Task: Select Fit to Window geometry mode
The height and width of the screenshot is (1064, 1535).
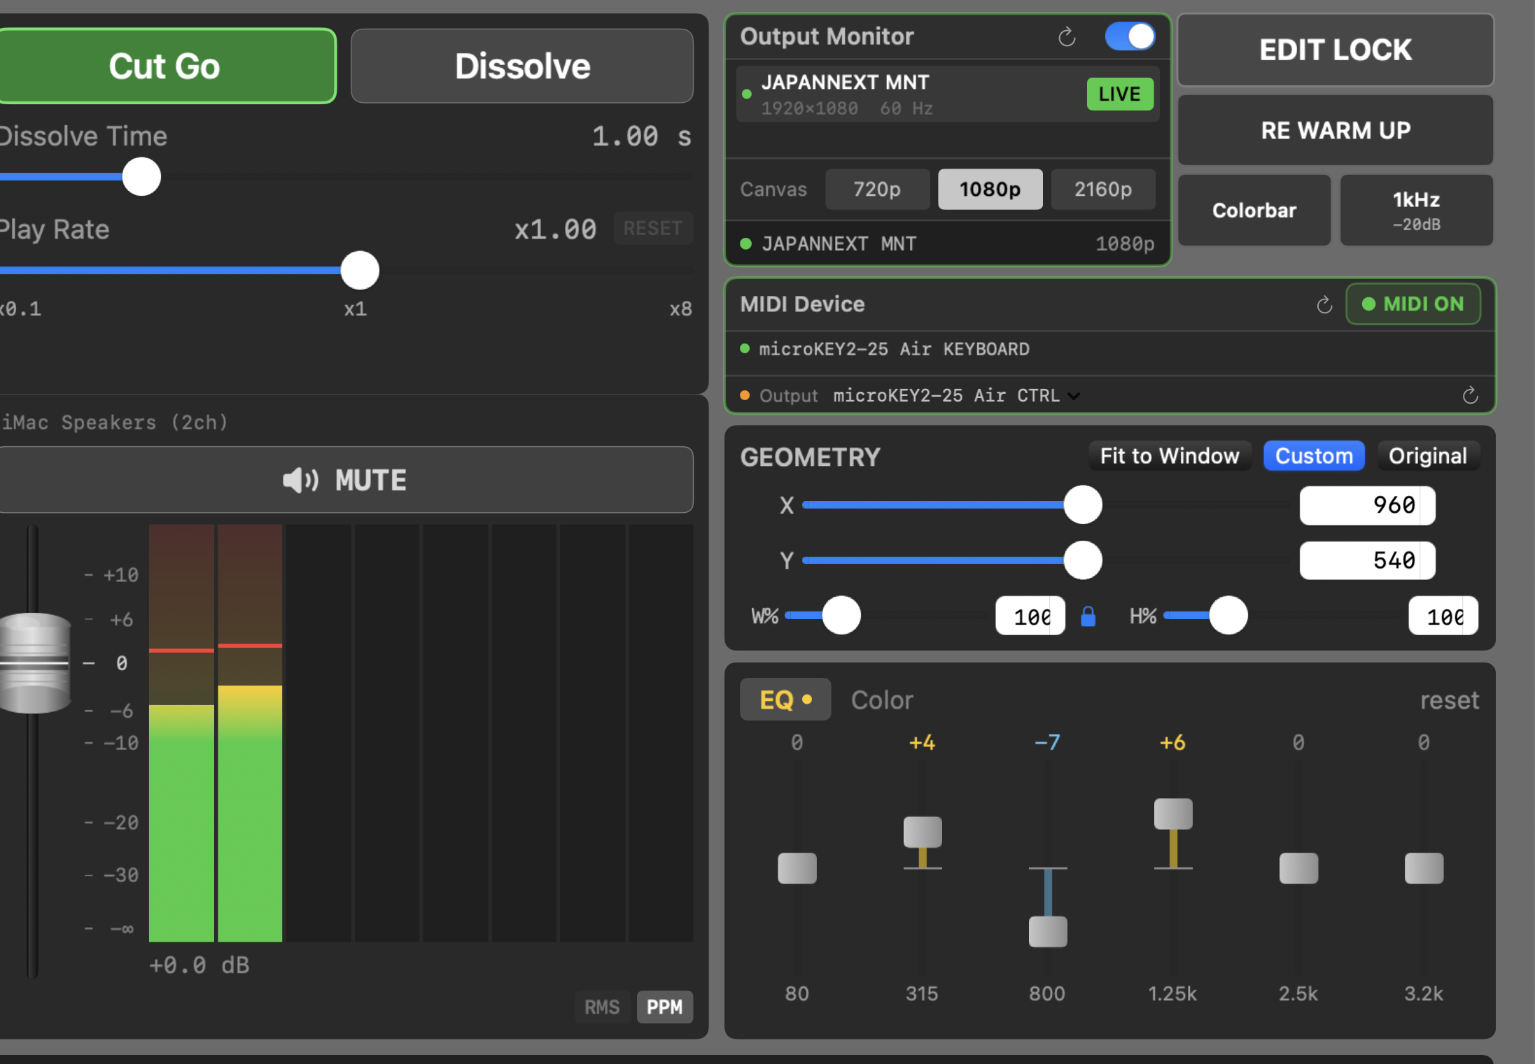Action: (x=1170, y=456)
